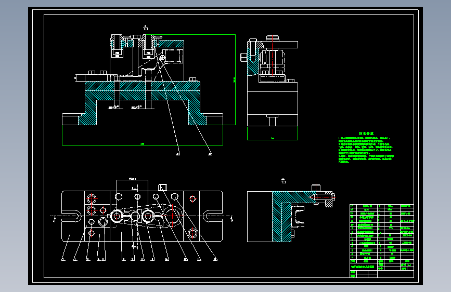Select the drawing title cell in title block
Screen dimensions: 451x292
(364, 267)
